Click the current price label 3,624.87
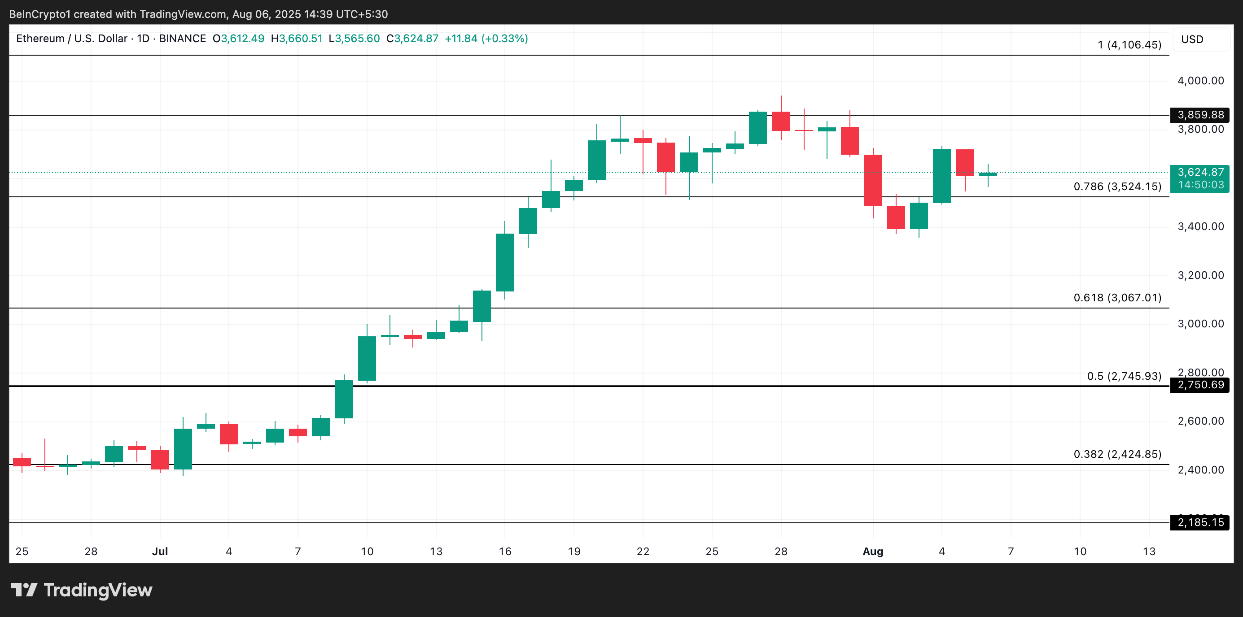 (x=1199, y=173)
